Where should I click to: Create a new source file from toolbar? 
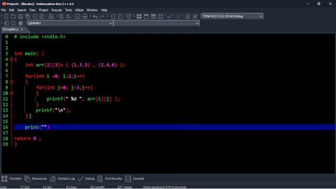6,16
